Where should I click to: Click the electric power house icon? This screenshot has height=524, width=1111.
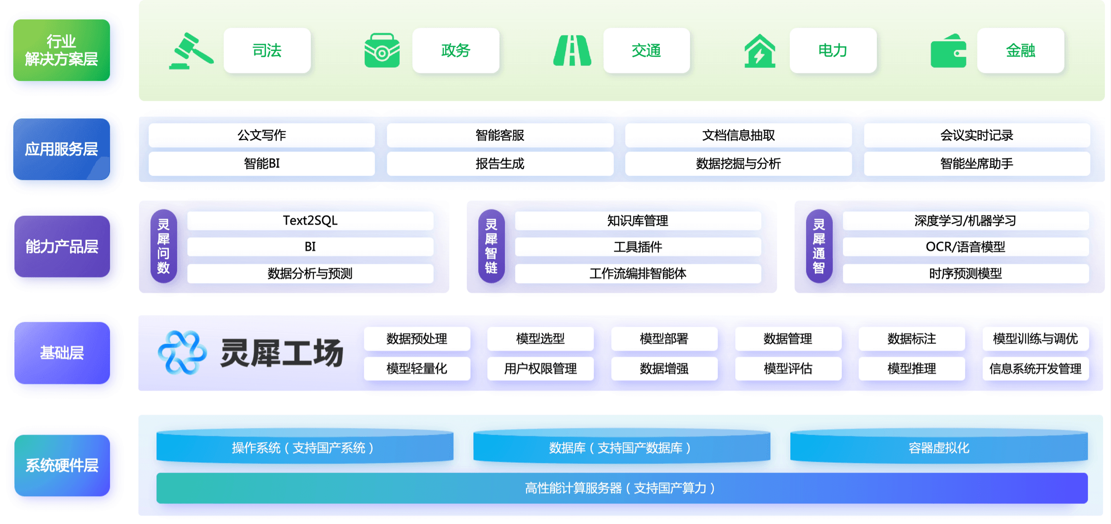(x=759, y=51)
